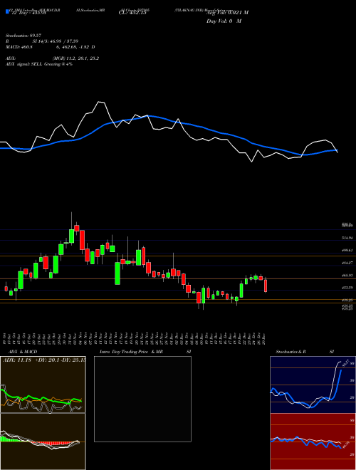Click the blue SMA legend square

[7, 11]
